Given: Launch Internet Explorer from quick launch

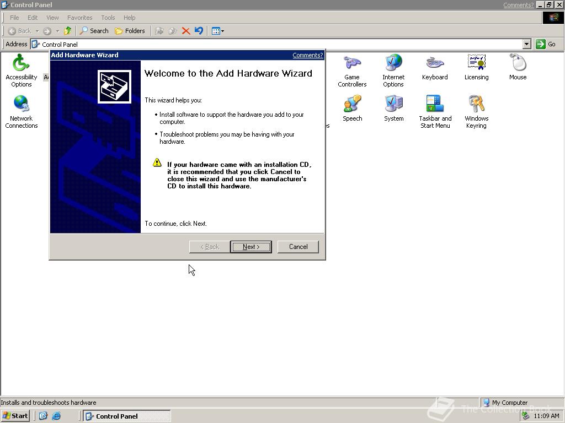Looking at the screenshot, I should pyautogui.click(x=56, y=416).
